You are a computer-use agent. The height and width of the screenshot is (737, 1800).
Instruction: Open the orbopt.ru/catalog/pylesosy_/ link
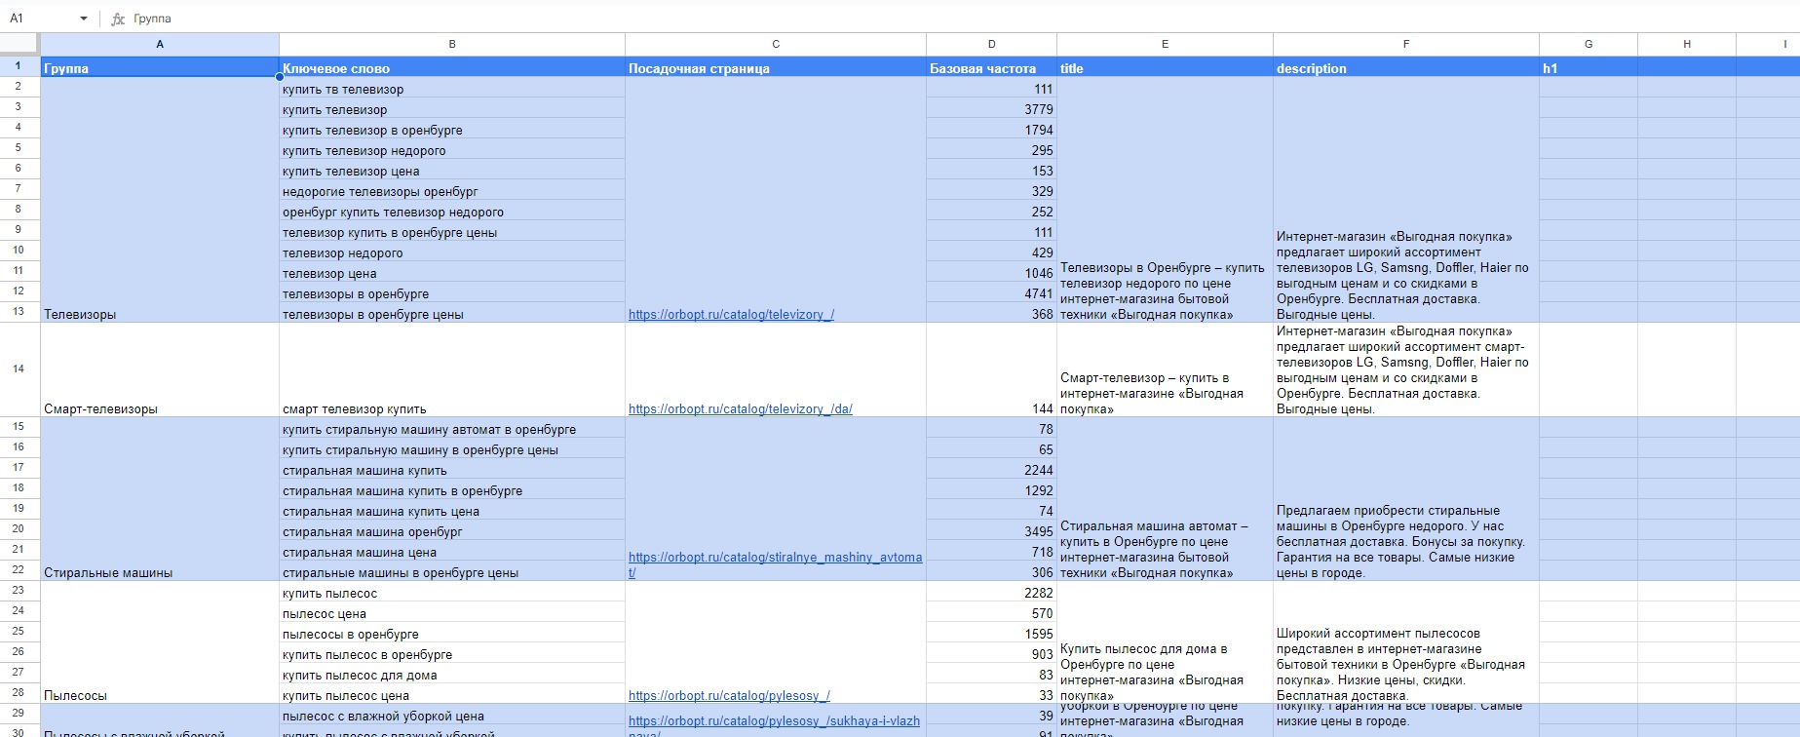[729, 696]
